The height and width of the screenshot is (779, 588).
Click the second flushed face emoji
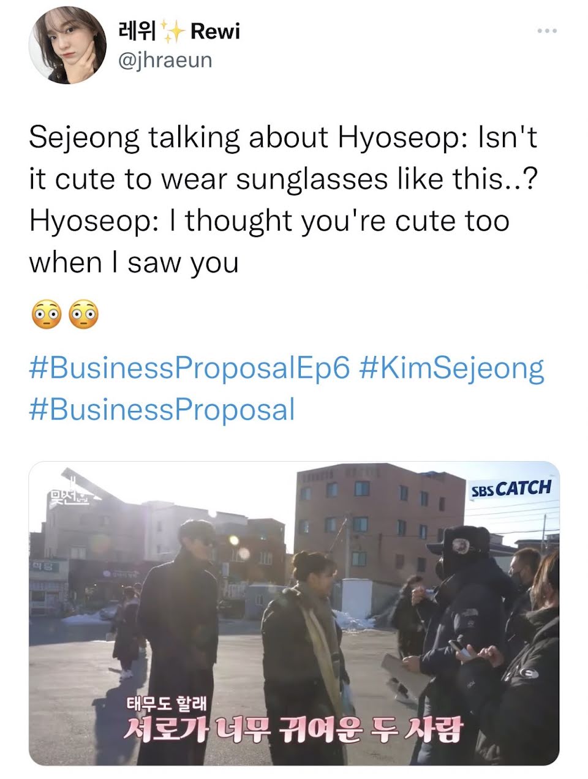84,315
